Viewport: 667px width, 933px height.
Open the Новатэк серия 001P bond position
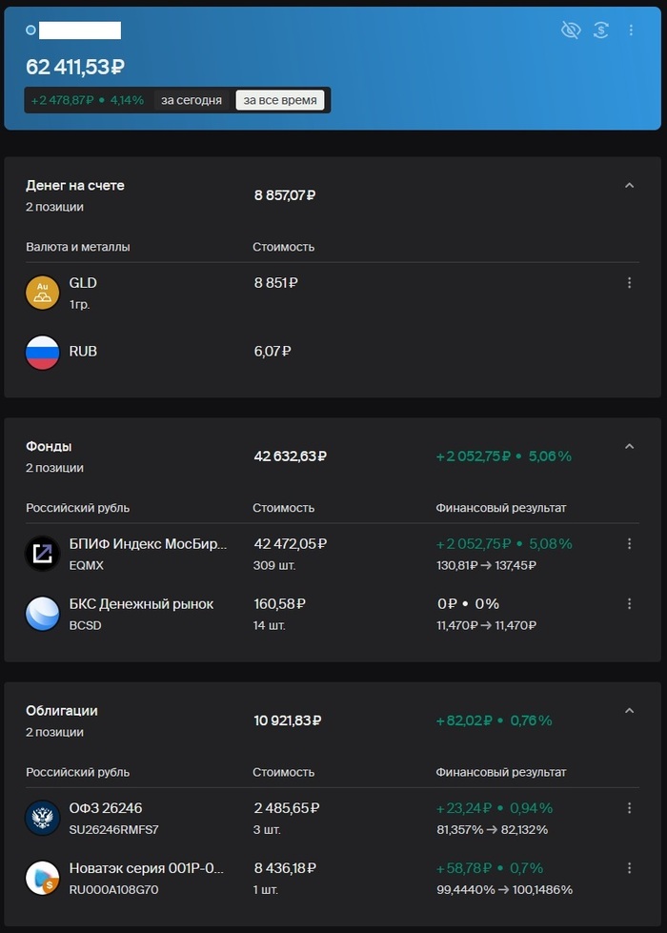click(x=147, y=868)
